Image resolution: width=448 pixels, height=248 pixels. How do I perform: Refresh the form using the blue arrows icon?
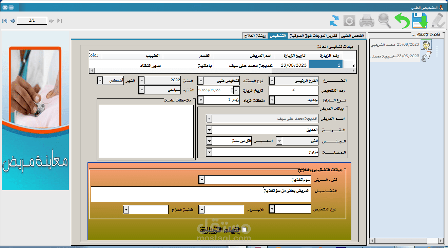click(334, 20)
